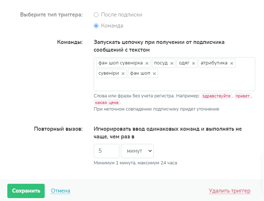Click the 'привет' example keyword

pos(243,96)
